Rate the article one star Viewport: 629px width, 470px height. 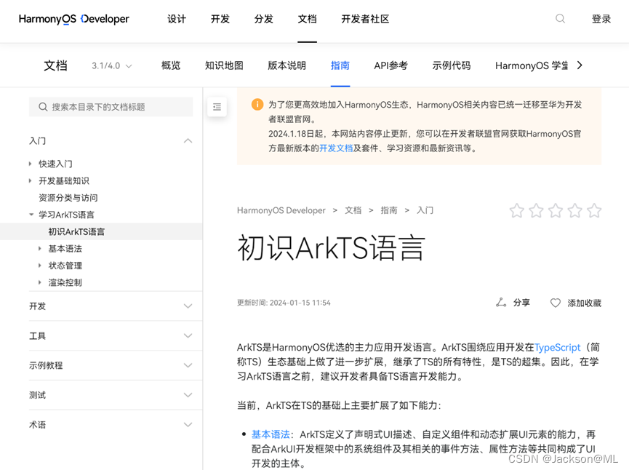(517, 210)
